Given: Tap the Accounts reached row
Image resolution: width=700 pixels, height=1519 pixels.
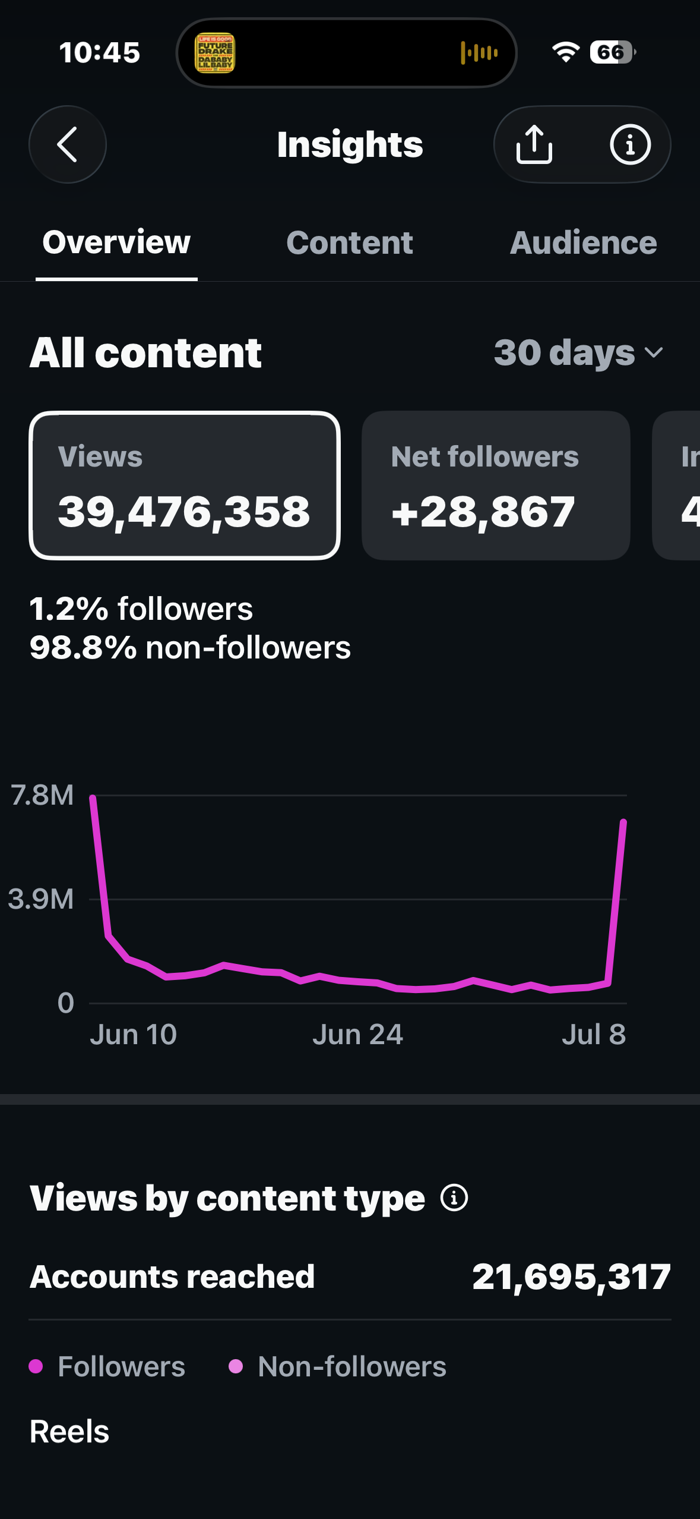Looking at the screenshot, I should click(x=350, y=1277).
